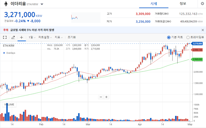This screenshot has width=206, height=128.
Task: Click 초기화 reset button
Action: [72, 37]
